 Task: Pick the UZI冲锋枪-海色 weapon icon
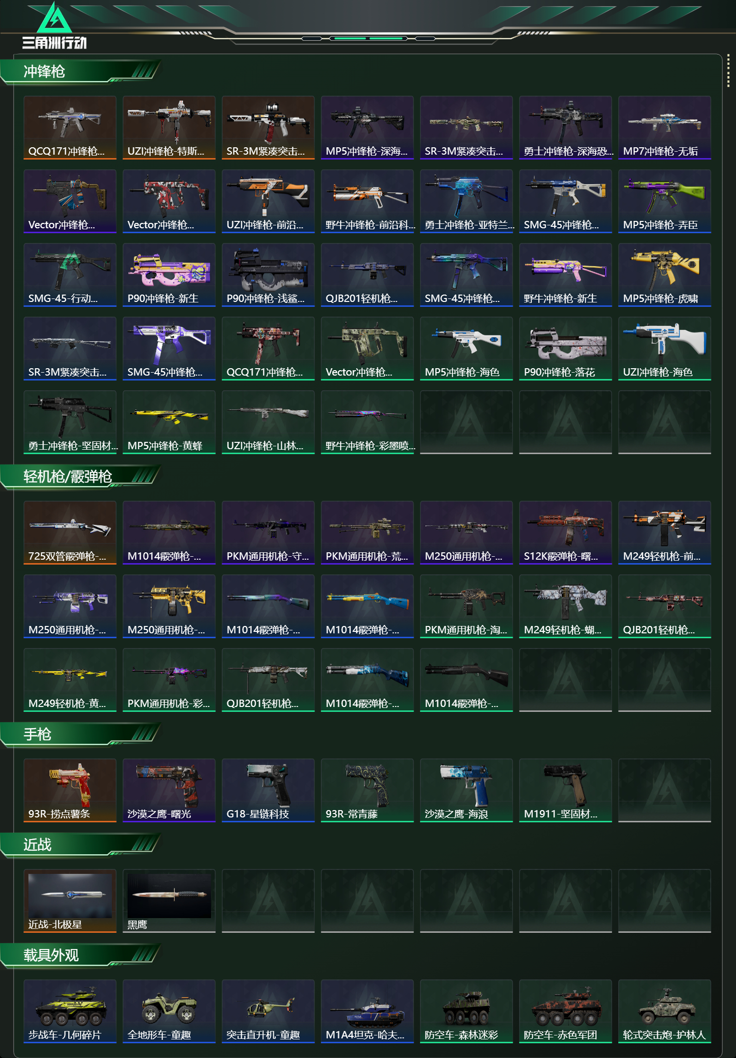[664, 349]
